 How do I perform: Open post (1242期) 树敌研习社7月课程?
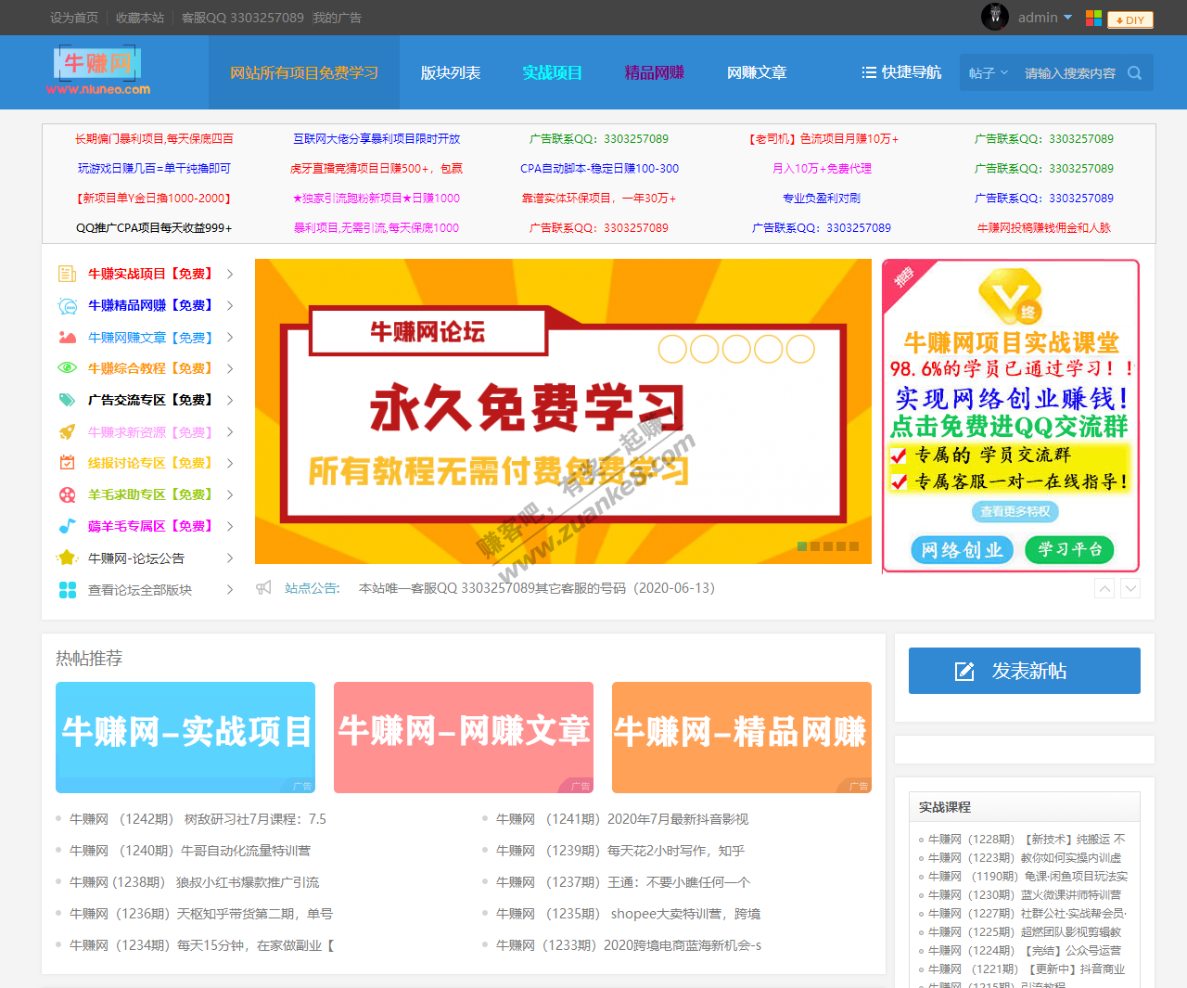click(x=198, y=819)
